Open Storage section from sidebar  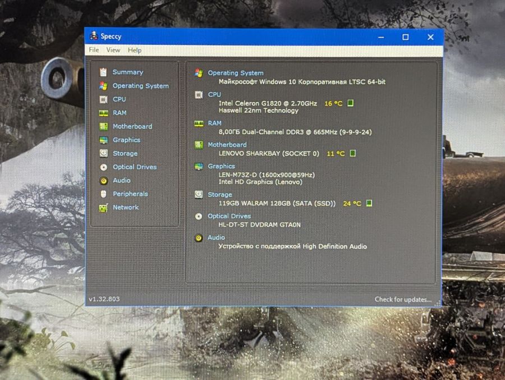(x=125, y=153)
